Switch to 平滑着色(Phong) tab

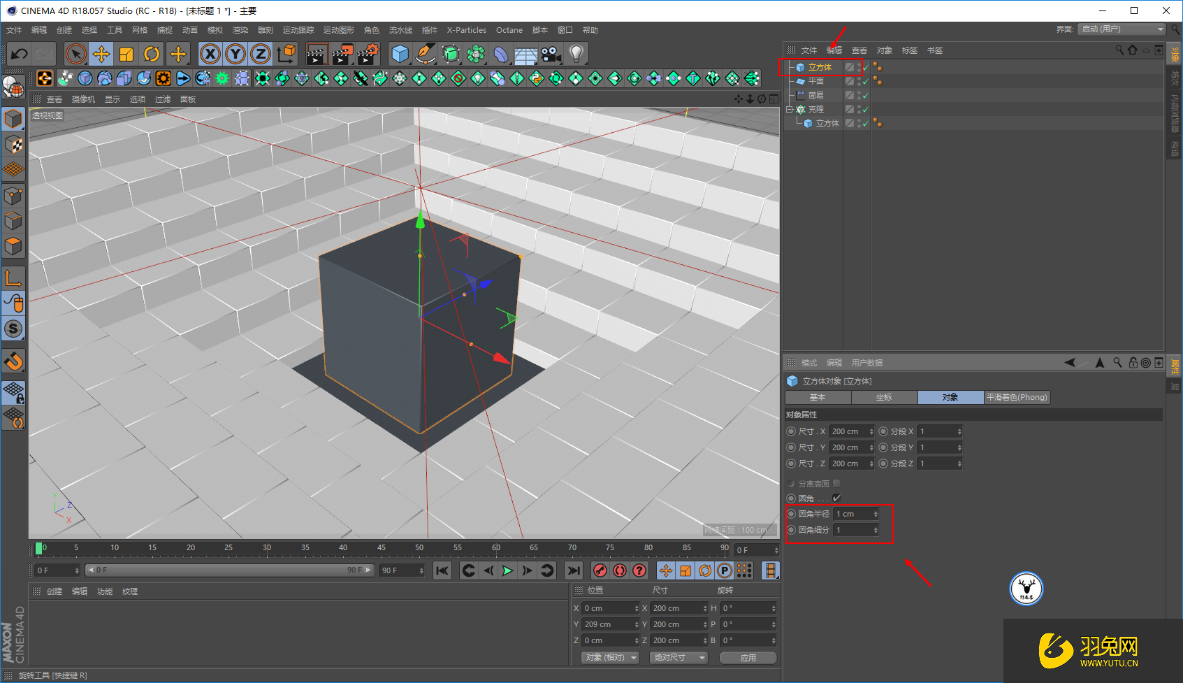click(1017, 397)
